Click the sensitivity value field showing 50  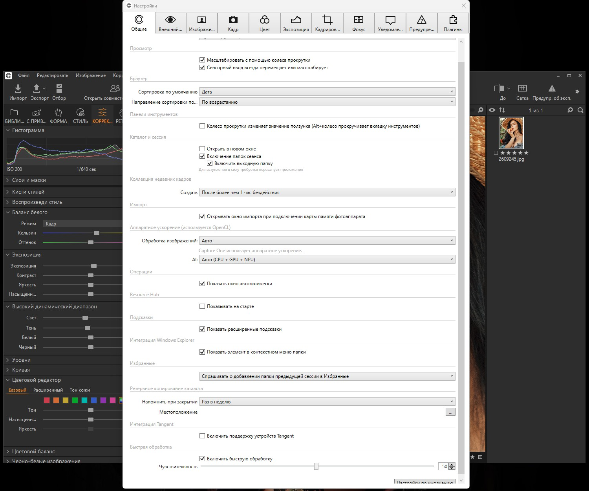click(443, 466)
